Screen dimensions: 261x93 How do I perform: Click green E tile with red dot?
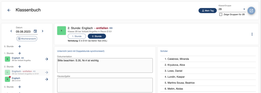[x=7, y=79]
